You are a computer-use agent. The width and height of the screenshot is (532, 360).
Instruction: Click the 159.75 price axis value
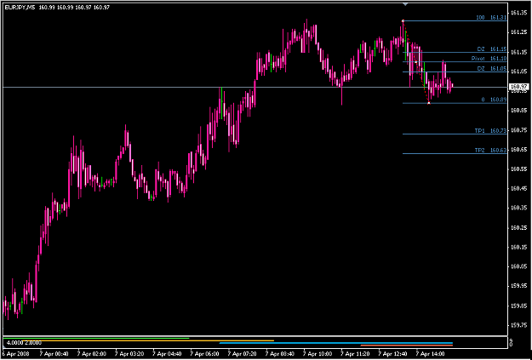(x=518, y=326)
